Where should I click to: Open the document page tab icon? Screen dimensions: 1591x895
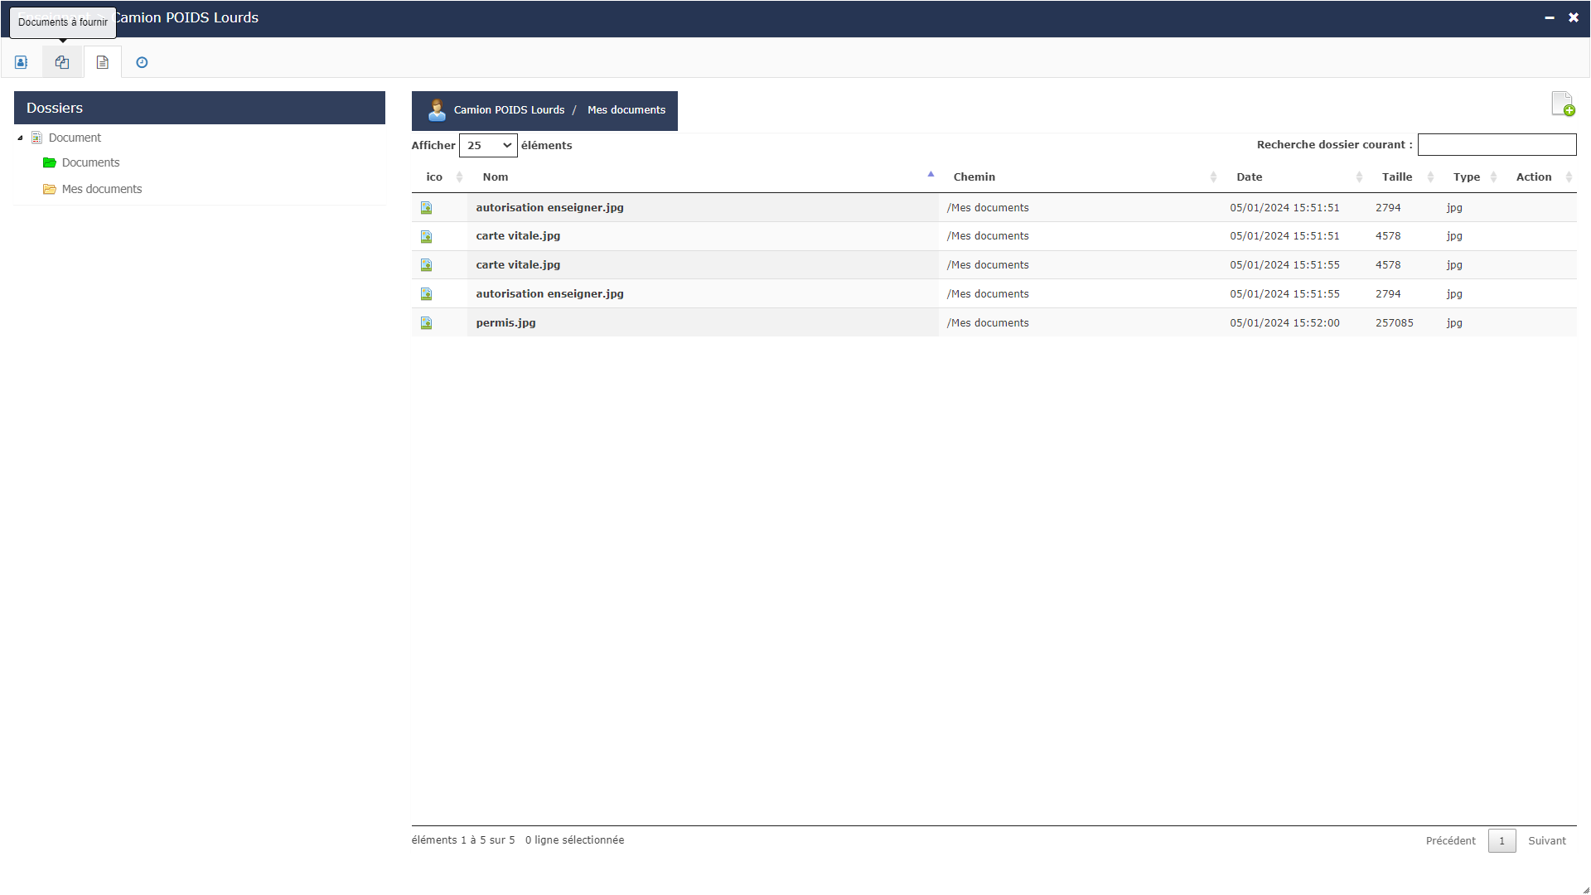click(103, 62)
